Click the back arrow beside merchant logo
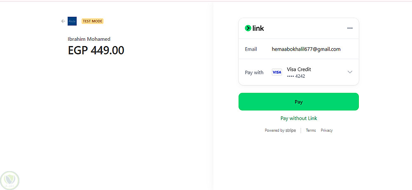The width and height of the screenshot is (412, 190). pyautogui.click(x=63, y=21)
